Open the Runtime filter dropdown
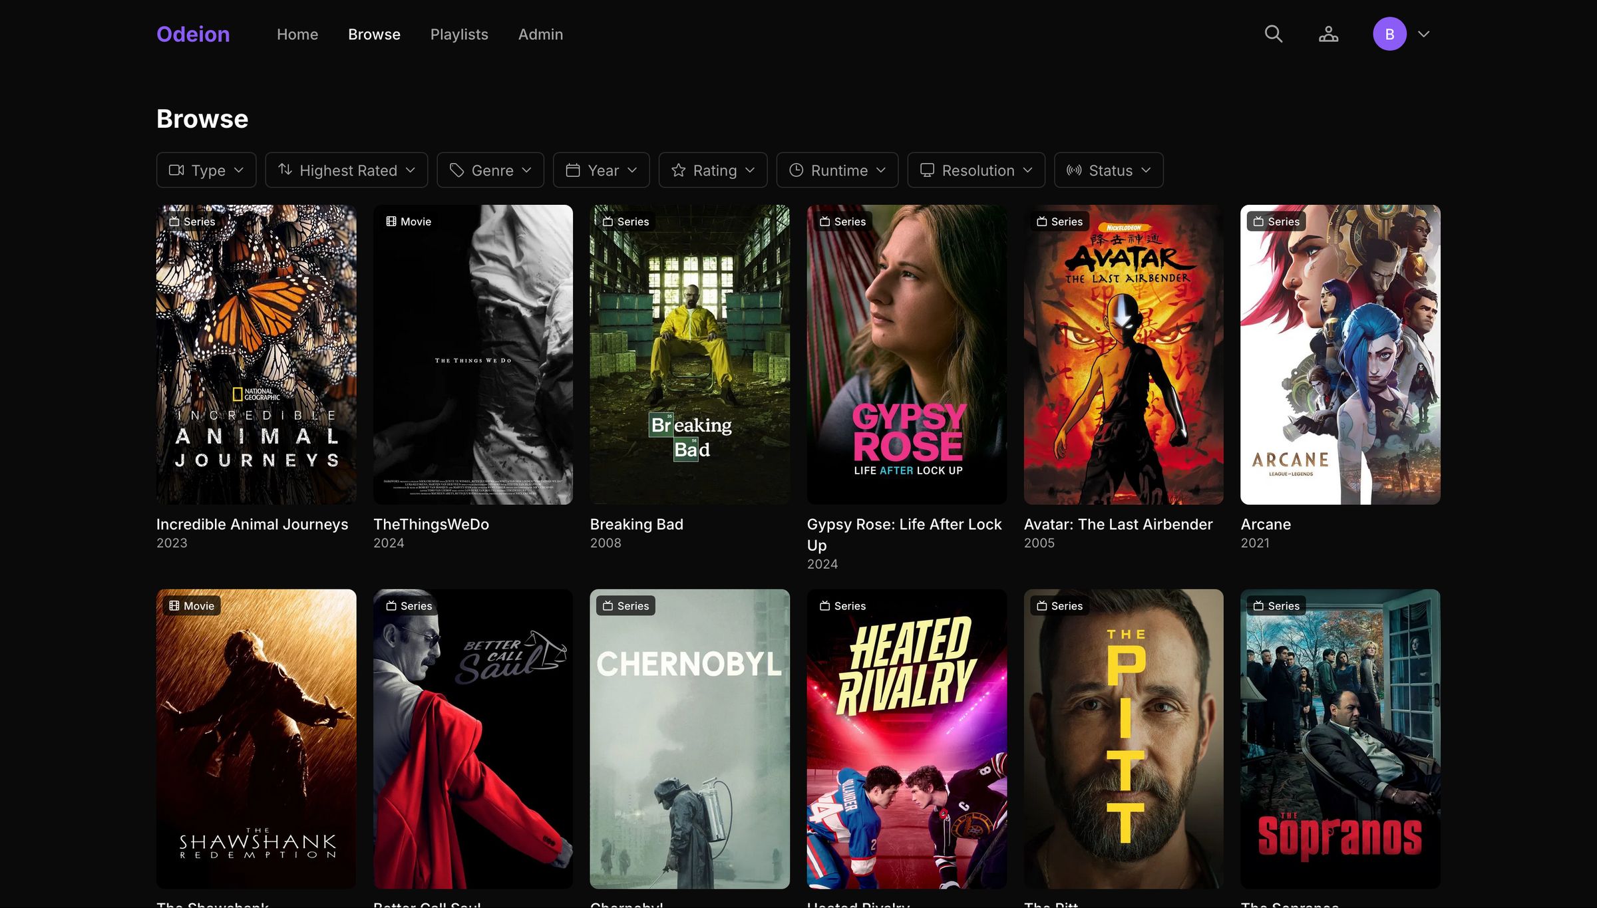1597x908 pixels. pyautogui.click(x=838, y=170)
